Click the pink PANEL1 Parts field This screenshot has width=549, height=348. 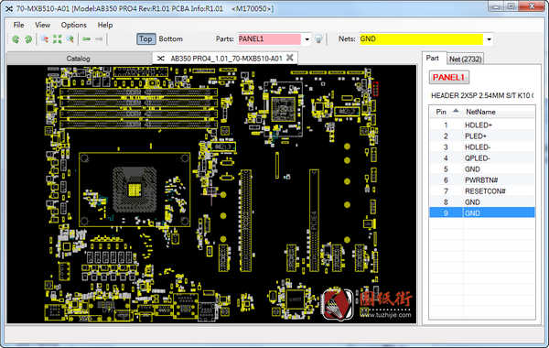tap(269, 39)
